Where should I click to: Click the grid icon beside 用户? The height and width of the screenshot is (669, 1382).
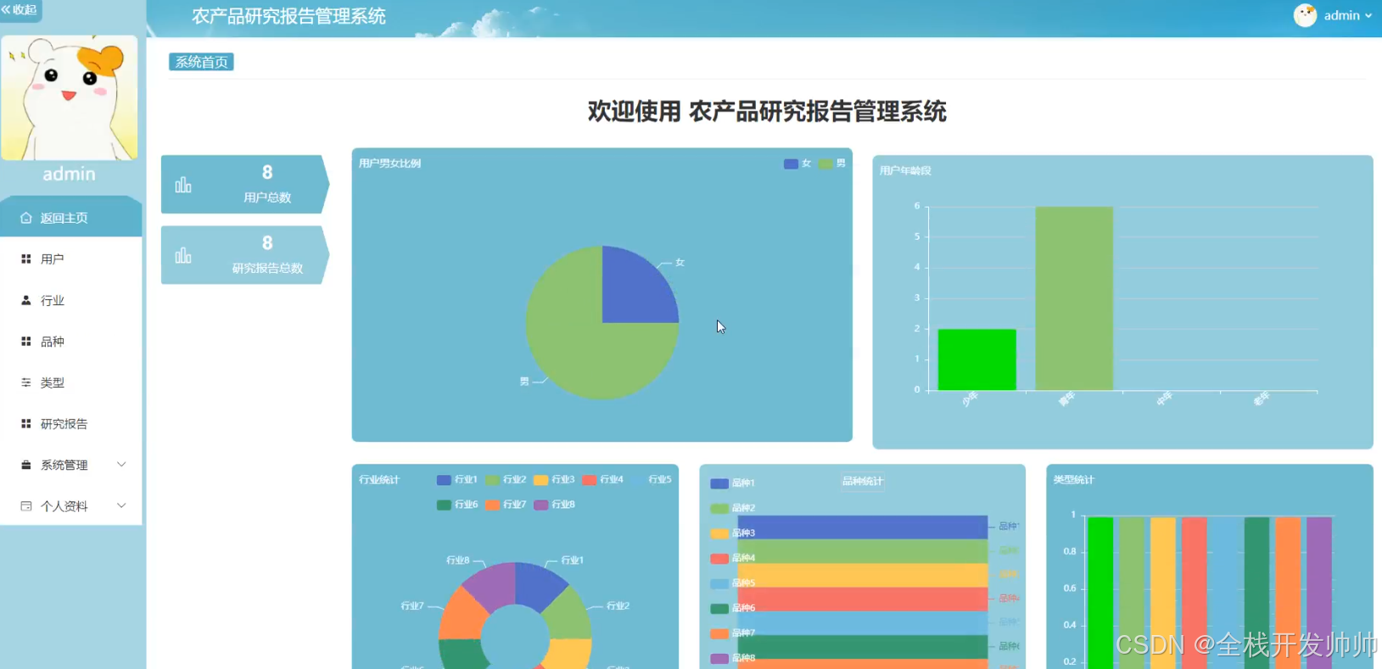pyautogui.click(x=26, y=259)
